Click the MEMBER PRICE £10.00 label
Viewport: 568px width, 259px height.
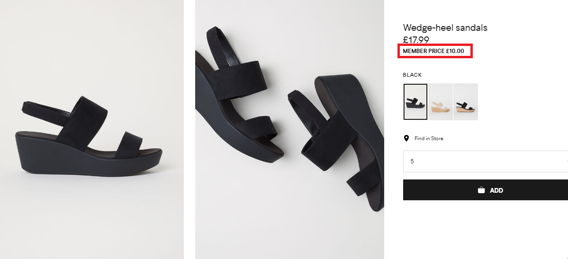coord(433,51)
